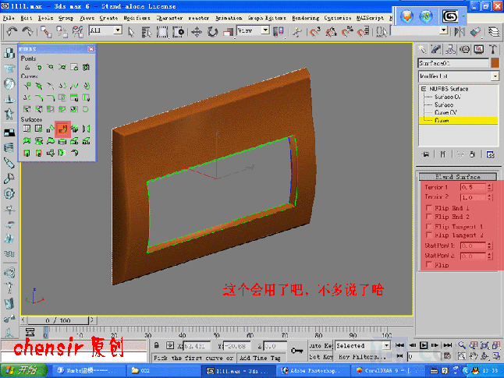Click the Mirror Selected Objects icon
The image size is (504, 378).
click(x=460, y=31)
